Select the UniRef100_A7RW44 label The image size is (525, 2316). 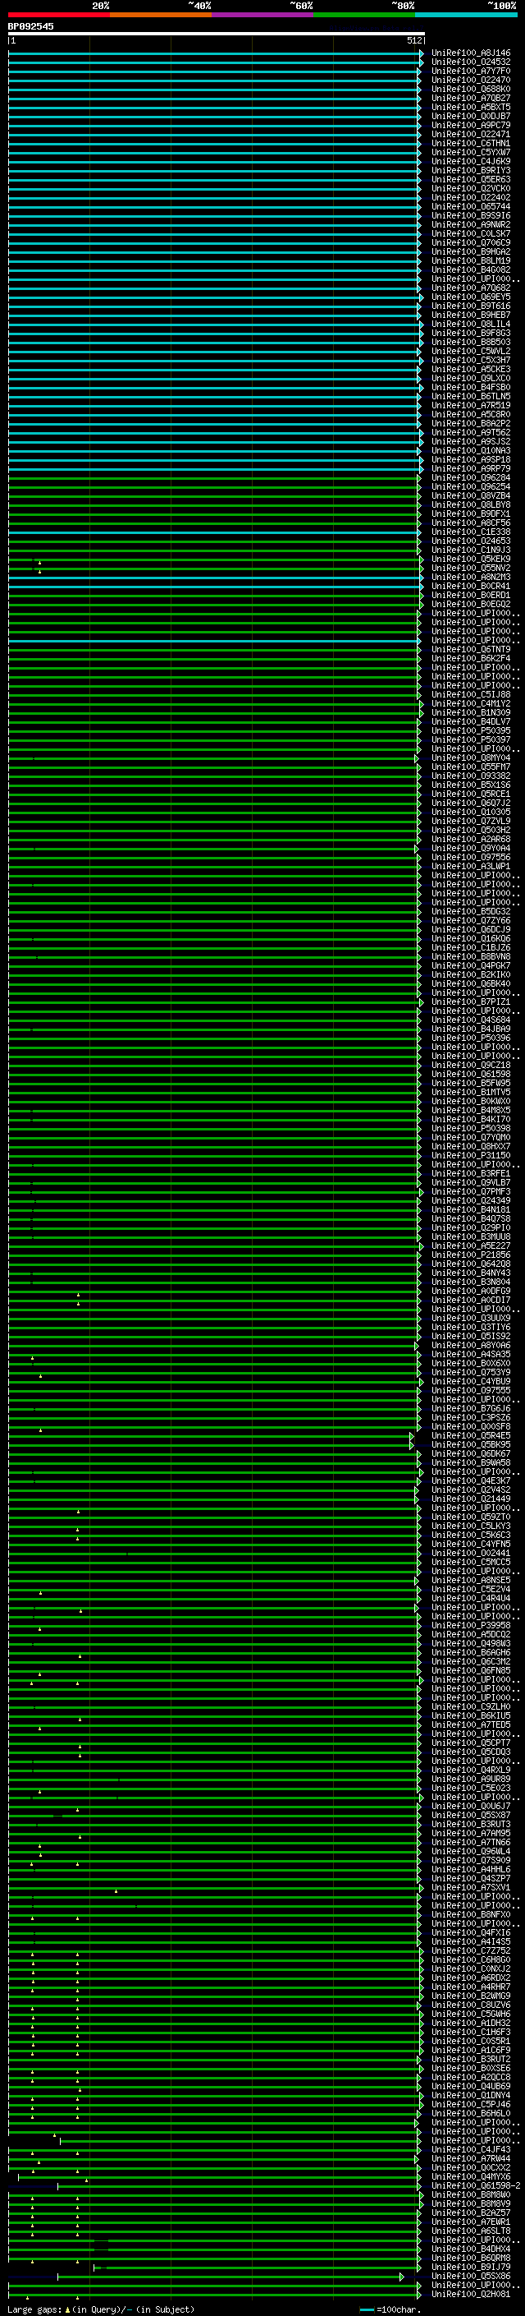coord(471,2157)
